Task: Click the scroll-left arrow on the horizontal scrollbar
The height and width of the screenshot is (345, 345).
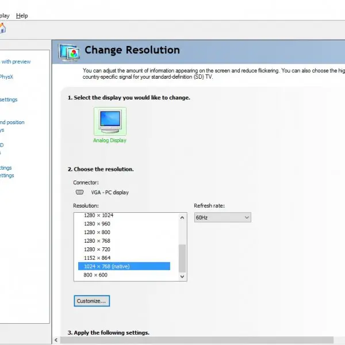Action: pyautogui.click(x=56, y=340)
